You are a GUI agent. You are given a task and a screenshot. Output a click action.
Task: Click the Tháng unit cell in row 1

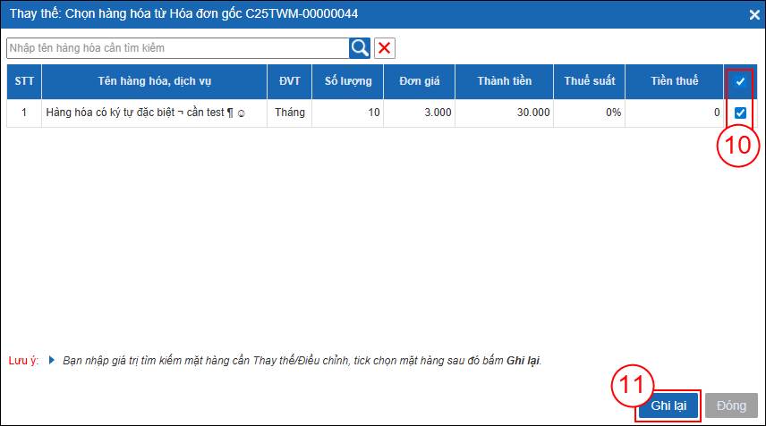(289, 113)
